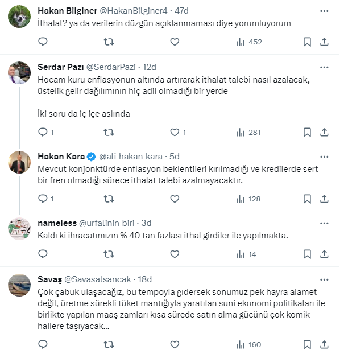Retweet Serdar Pazı's tweet
The image size is (344, 354).
click(109, 132)
